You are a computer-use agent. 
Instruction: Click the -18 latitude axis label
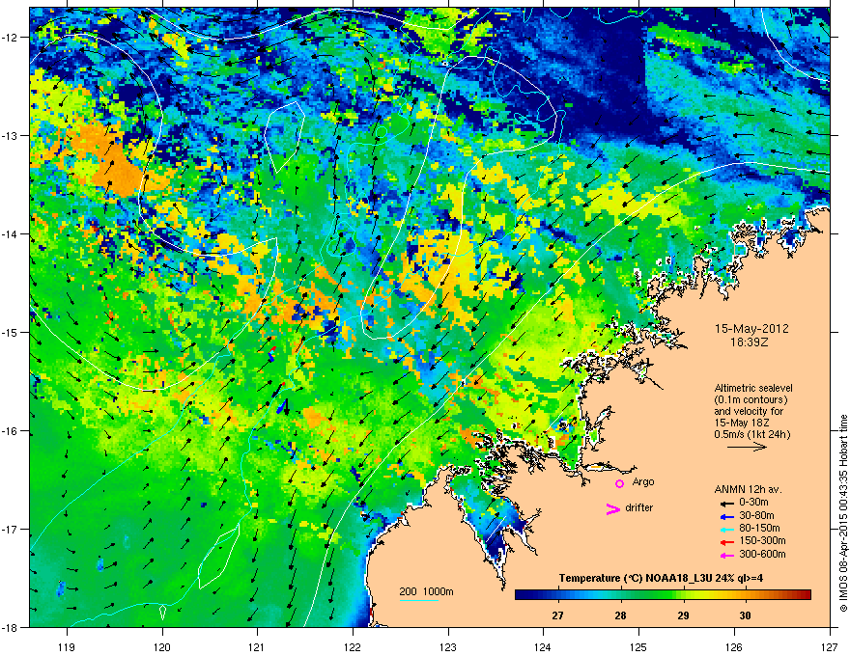(x=11, y=627)
